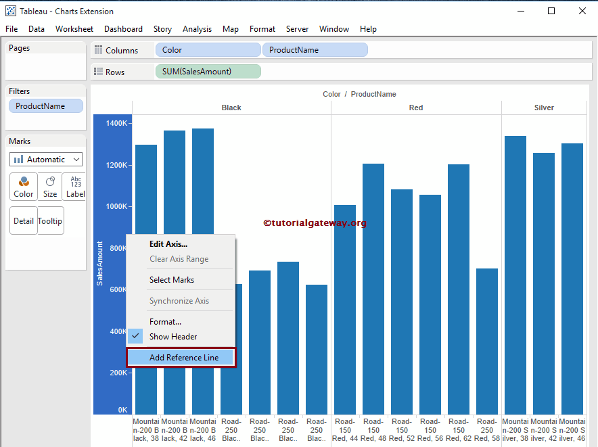
Task: Open the Analysis menu
Action: (197, 29)
